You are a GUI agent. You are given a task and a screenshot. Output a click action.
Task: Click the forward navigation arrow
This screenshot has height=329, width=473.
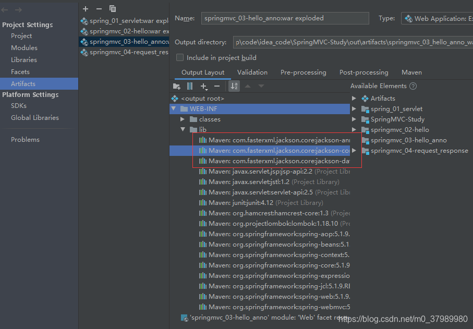click(18, 10)
